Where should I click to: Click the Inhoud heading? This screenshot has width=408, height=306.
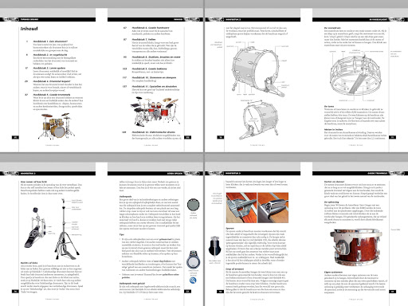coord(29,29)
